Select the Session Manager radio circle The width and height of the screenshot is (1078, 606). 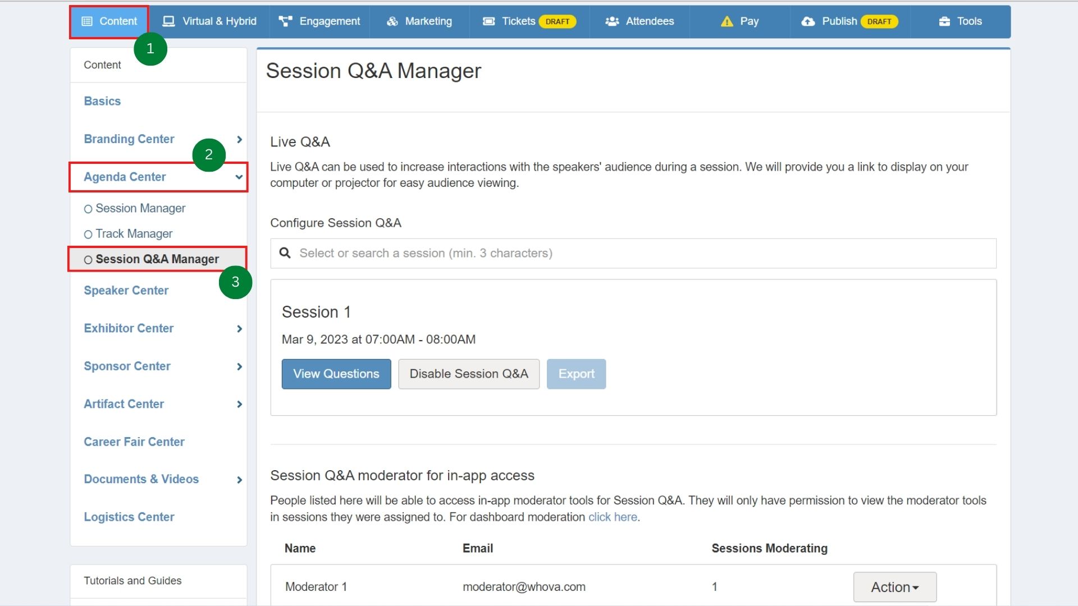88,209
